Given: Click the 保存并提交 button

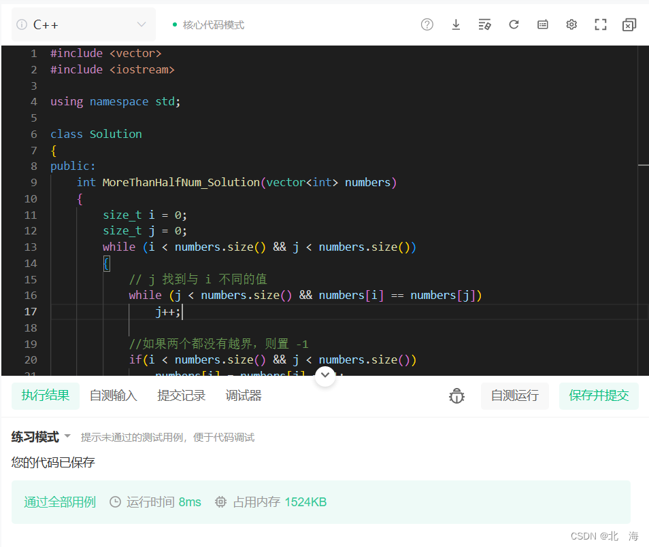Looking at the screenshot, I should (599, 395).
